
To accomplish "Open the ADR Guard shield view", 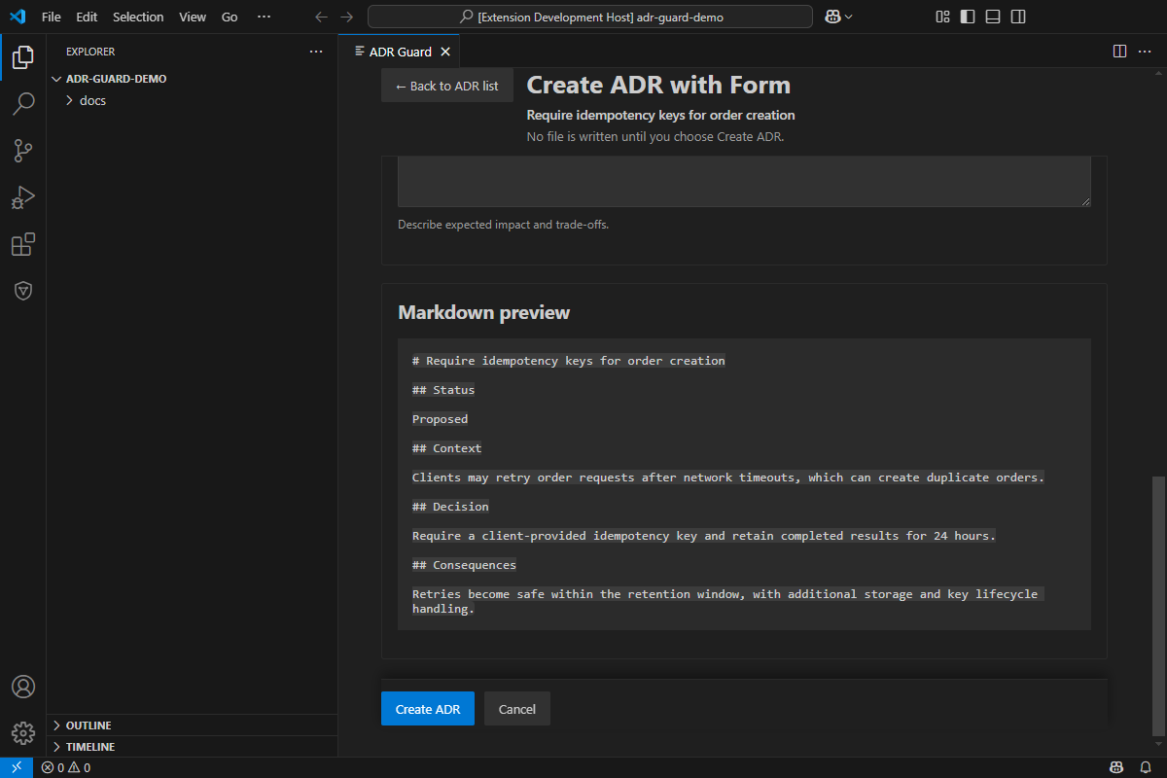I will click(23, 291).
